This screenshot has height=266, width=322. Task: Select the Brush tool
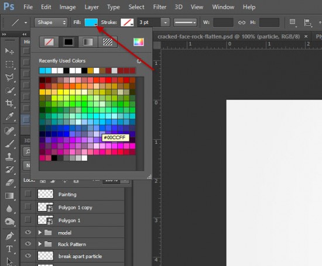point(9,144)
